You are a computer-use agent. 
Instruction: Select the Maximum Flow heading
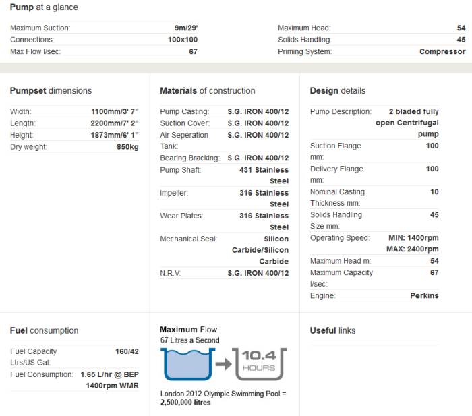188,330
